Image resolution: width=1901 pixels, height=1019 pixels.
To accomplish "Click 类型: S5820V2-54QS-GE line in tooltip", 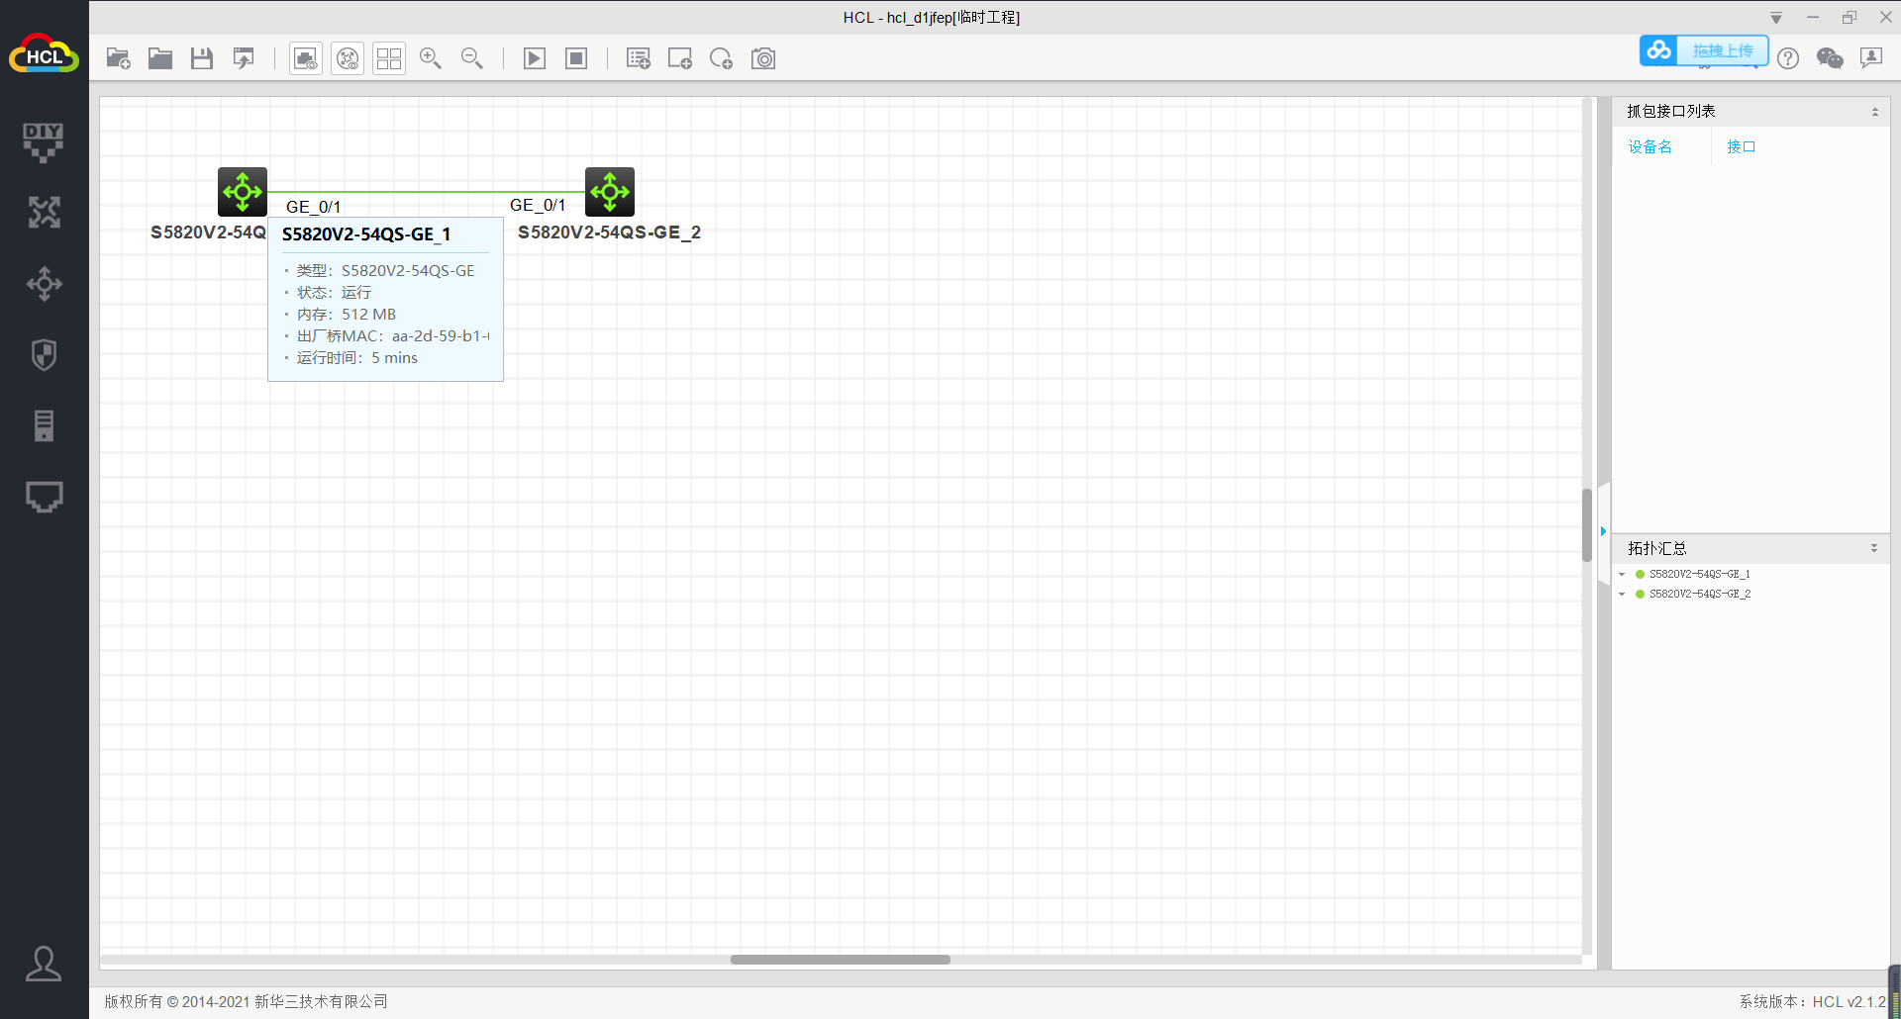I will click(x=385, y=271).
